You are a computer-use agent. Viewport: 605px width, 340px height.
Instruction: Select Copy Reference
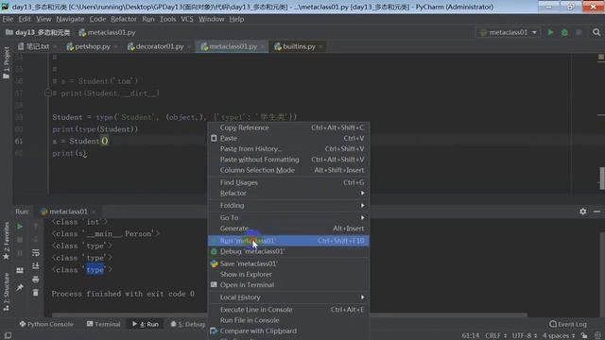point(288,127)
